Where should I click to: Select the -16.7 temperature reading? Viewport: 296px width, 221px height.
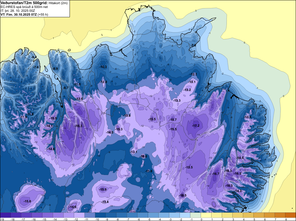pyautogui.click(x=215, y=174)
